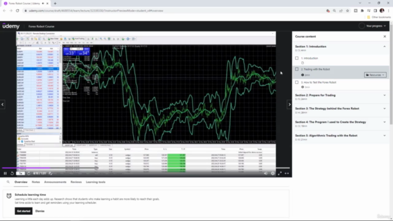Go back in browser history

(4, 11)
